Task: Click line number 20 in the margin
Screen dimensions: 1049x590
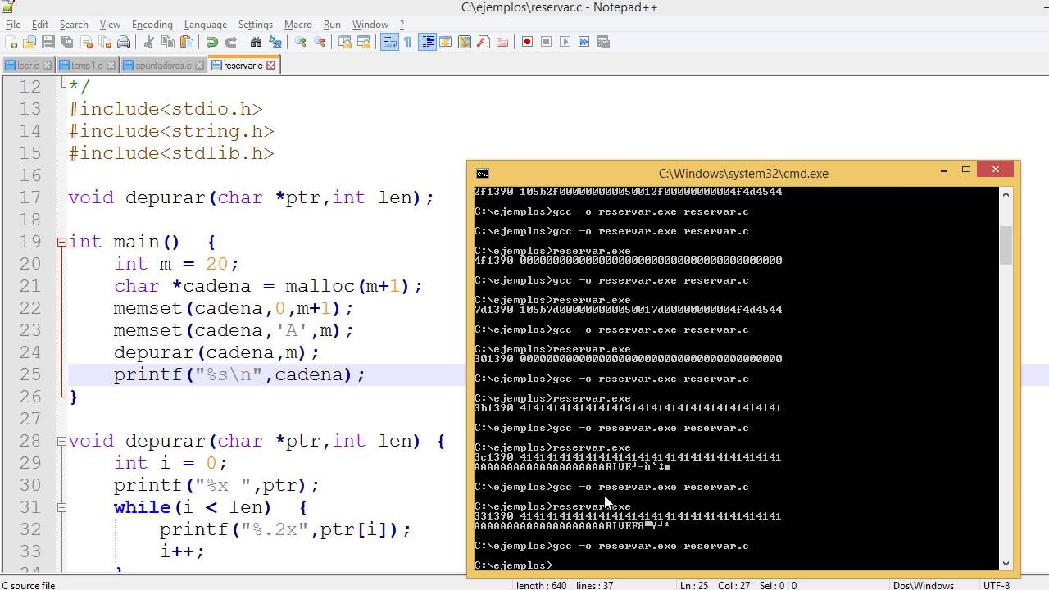Action: point(30,264)
